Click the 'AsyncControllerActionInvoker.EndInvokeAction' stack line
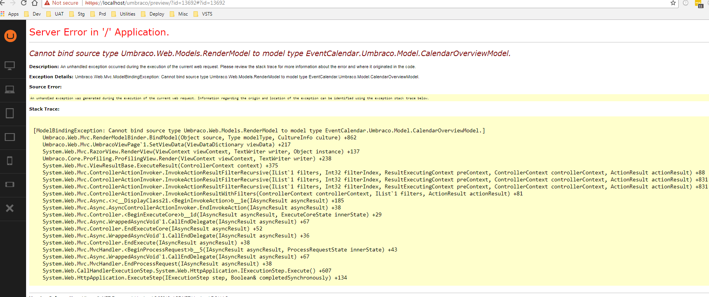 tap(192, 208)
